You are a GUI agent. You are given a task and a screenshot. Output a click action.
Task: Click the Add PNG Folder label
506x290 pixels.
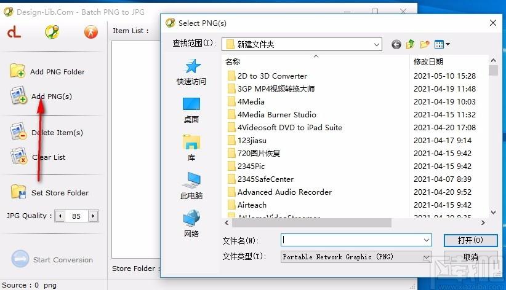(x=57, y=71)
